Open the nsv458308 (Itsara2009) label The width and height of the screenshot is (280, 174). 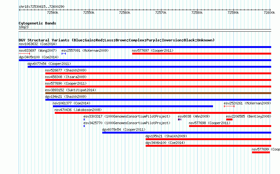tap(66, 77)
